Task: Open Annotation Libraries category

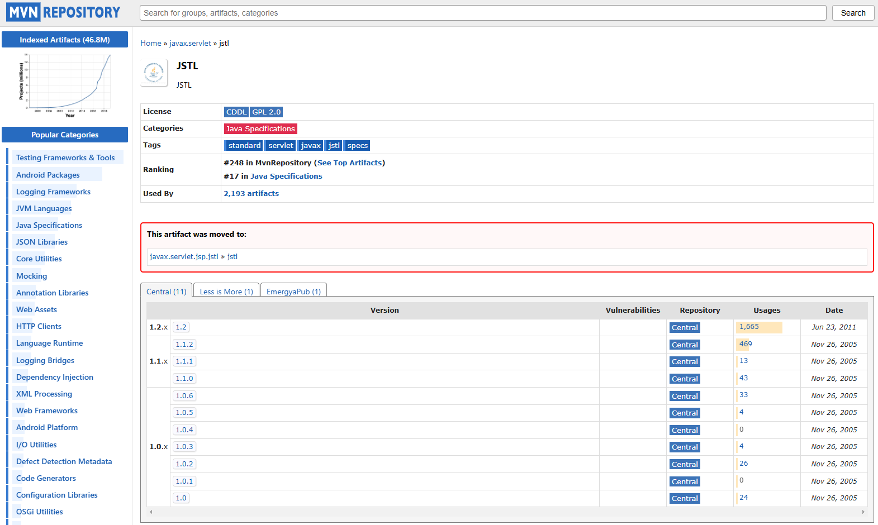Action: 53,293
